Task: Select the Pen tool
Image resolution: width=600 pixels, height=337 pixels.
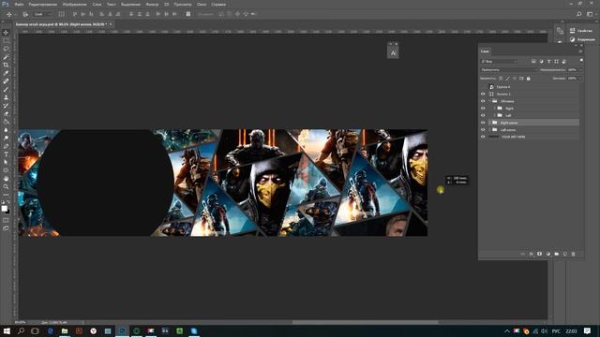Action: click(x=6, y=146)
